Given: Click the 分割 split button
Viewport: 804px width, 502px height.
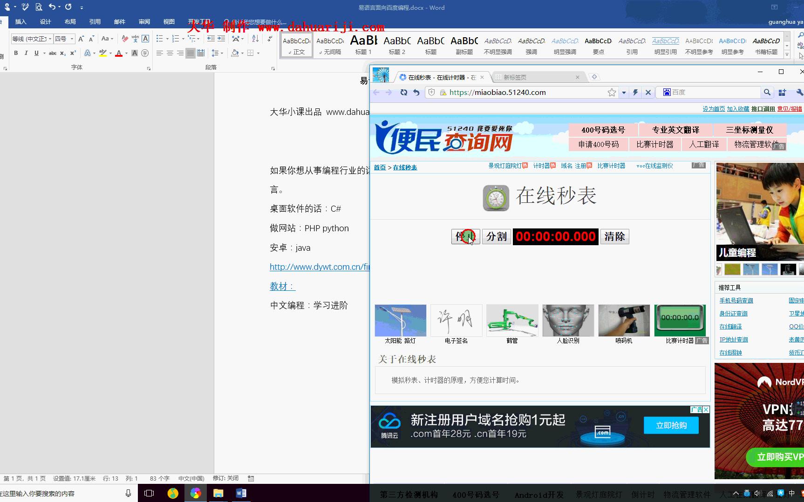Looking at the screenshot, I should (497, 236).
